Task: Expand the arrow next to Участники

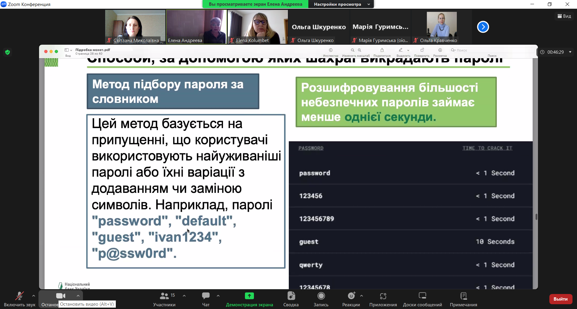Action: click(184, 296)
